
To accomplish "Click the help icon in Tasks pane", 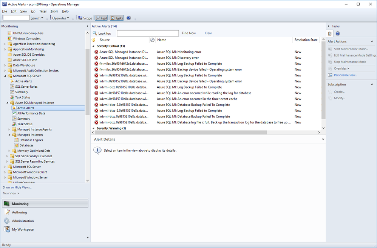I will [338, 33].
